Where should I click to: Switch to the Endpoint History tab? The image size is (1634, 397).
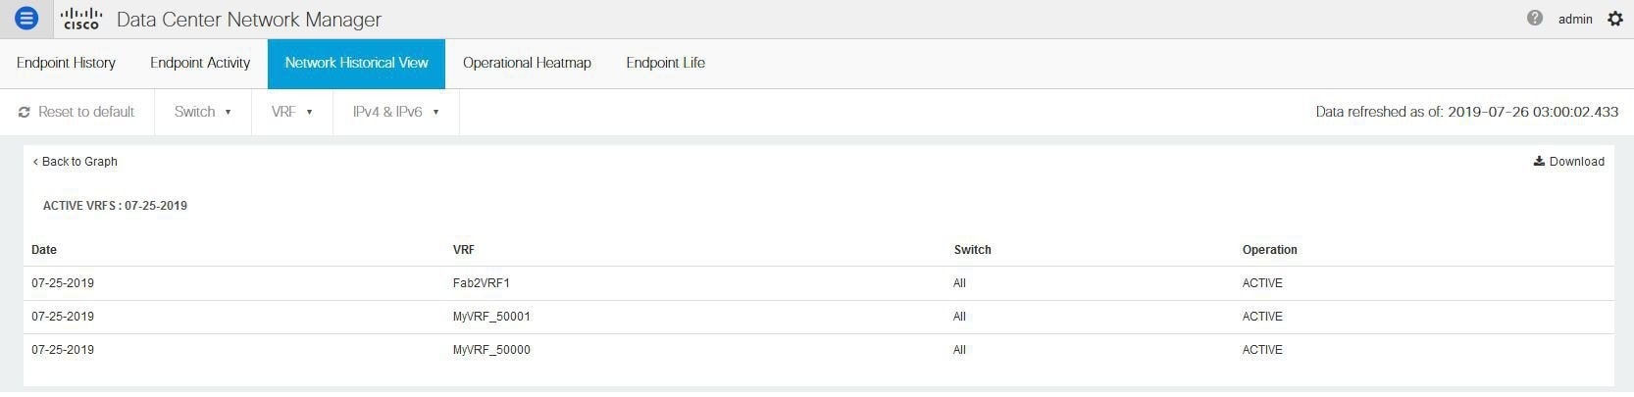tap(66, 63)
